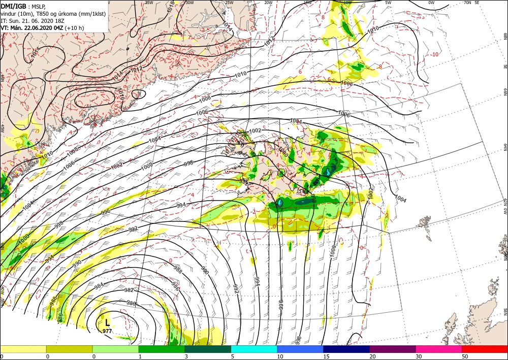Viewport: 508px width, 360px height.
Task: Click the L low-pressure center marker
Action: [x=108, y=323]
